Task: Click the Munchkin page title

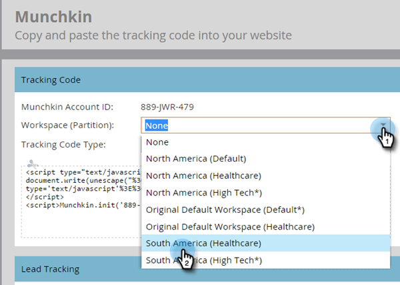Action: (x=53, y=17)
